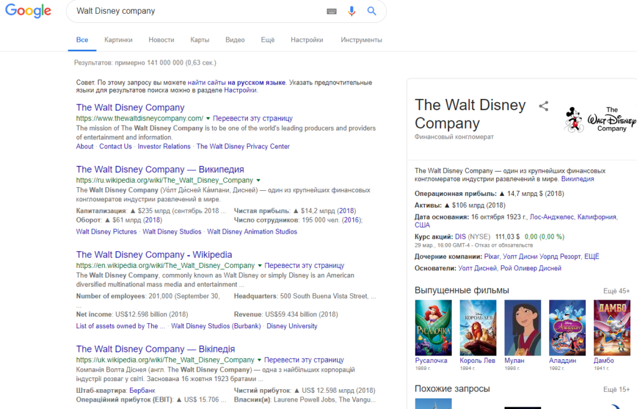
Task: Expand the dropdown arrow beside uk.wikipedia.org URL
Action: (x=259, y=361)
